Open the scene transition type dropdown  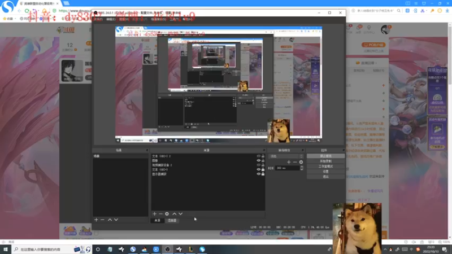pyautogui.click(x=286, y=156)
